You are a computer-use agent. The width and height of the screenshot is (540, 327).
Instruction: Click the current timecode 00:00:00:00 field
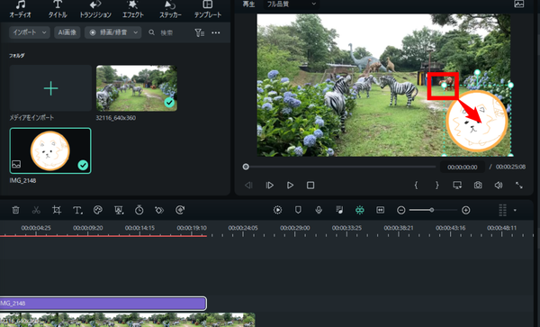click(463, 168)
